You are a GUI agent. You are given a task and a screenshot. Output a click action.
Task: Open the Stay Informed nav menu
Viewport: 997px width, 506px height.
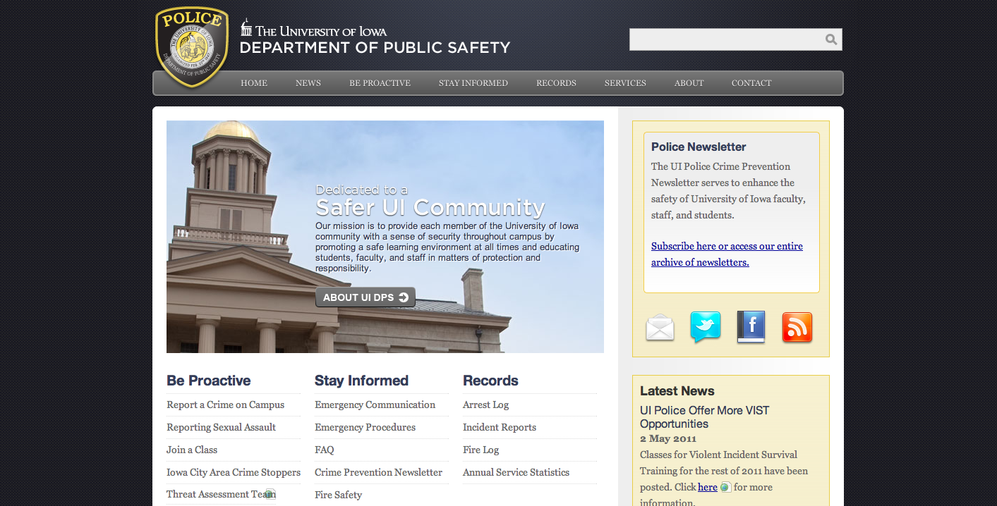point(473,83)
